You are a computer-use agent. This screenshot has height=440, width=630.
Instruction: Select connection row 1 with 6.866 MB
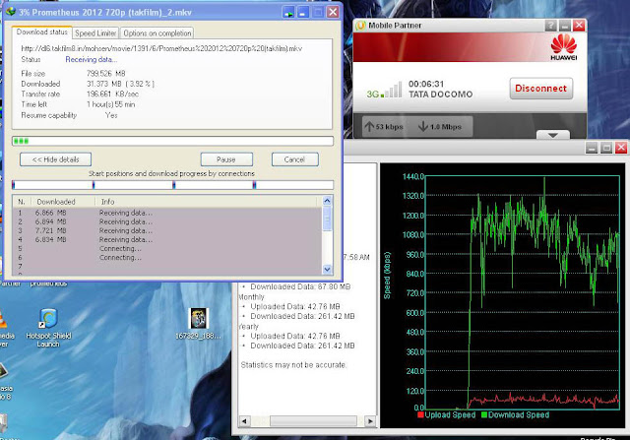pyautogui.click(x=167, y=213)
